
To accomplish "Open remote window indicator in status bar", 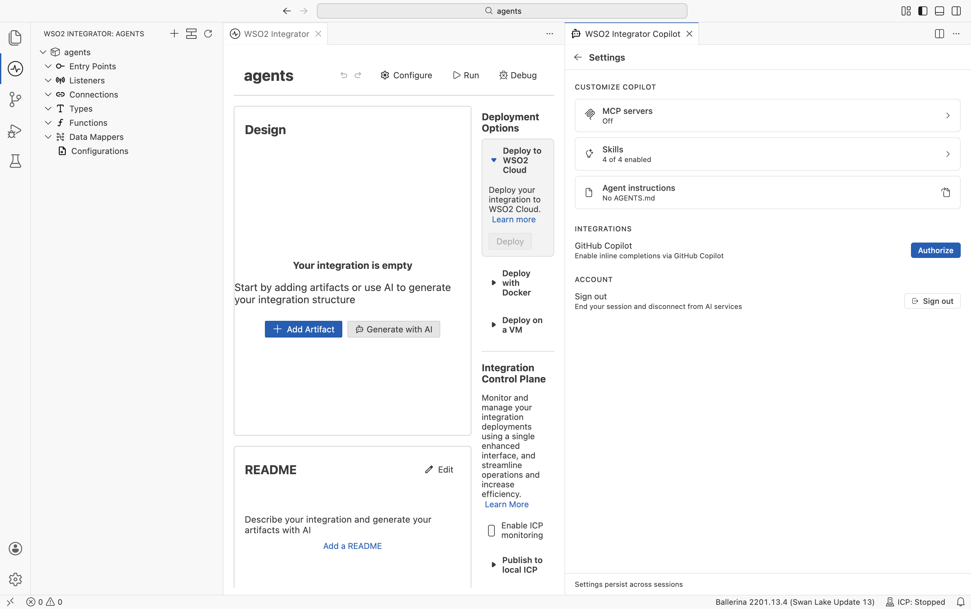I will (x=11, y=602).
